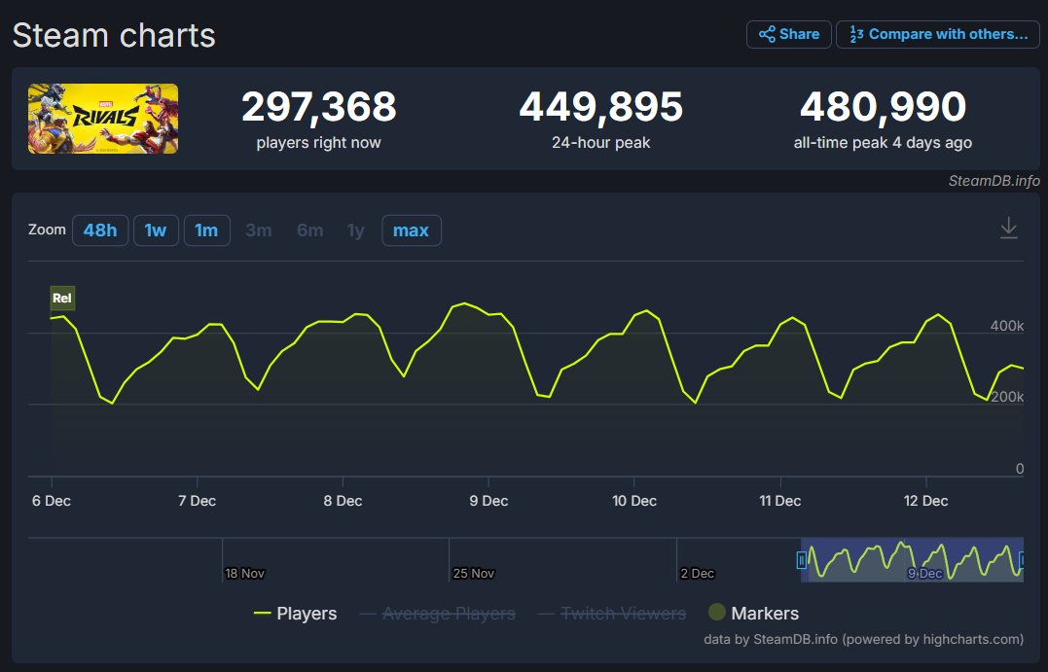Click the 200k y-axis label
1048x672 pixels.
[x=1006, y=397]
